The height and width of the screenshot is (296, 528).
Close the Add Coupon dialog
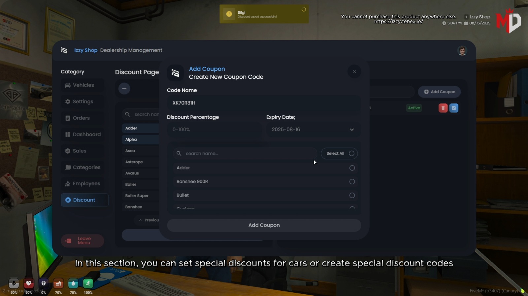tap(354, 71)
